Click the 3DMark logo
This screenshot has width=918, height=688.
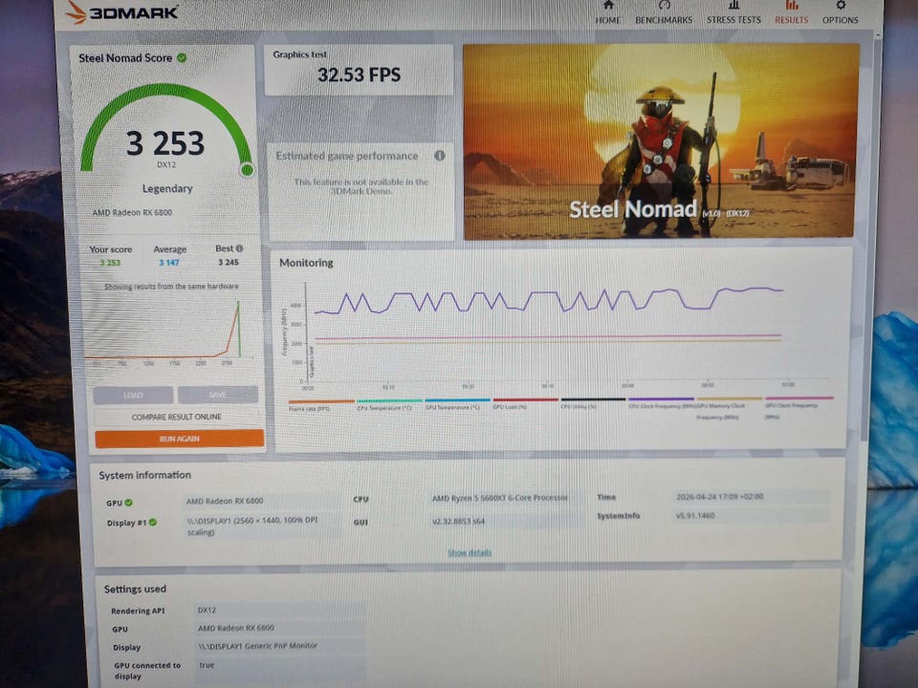(x=121, y=11)
